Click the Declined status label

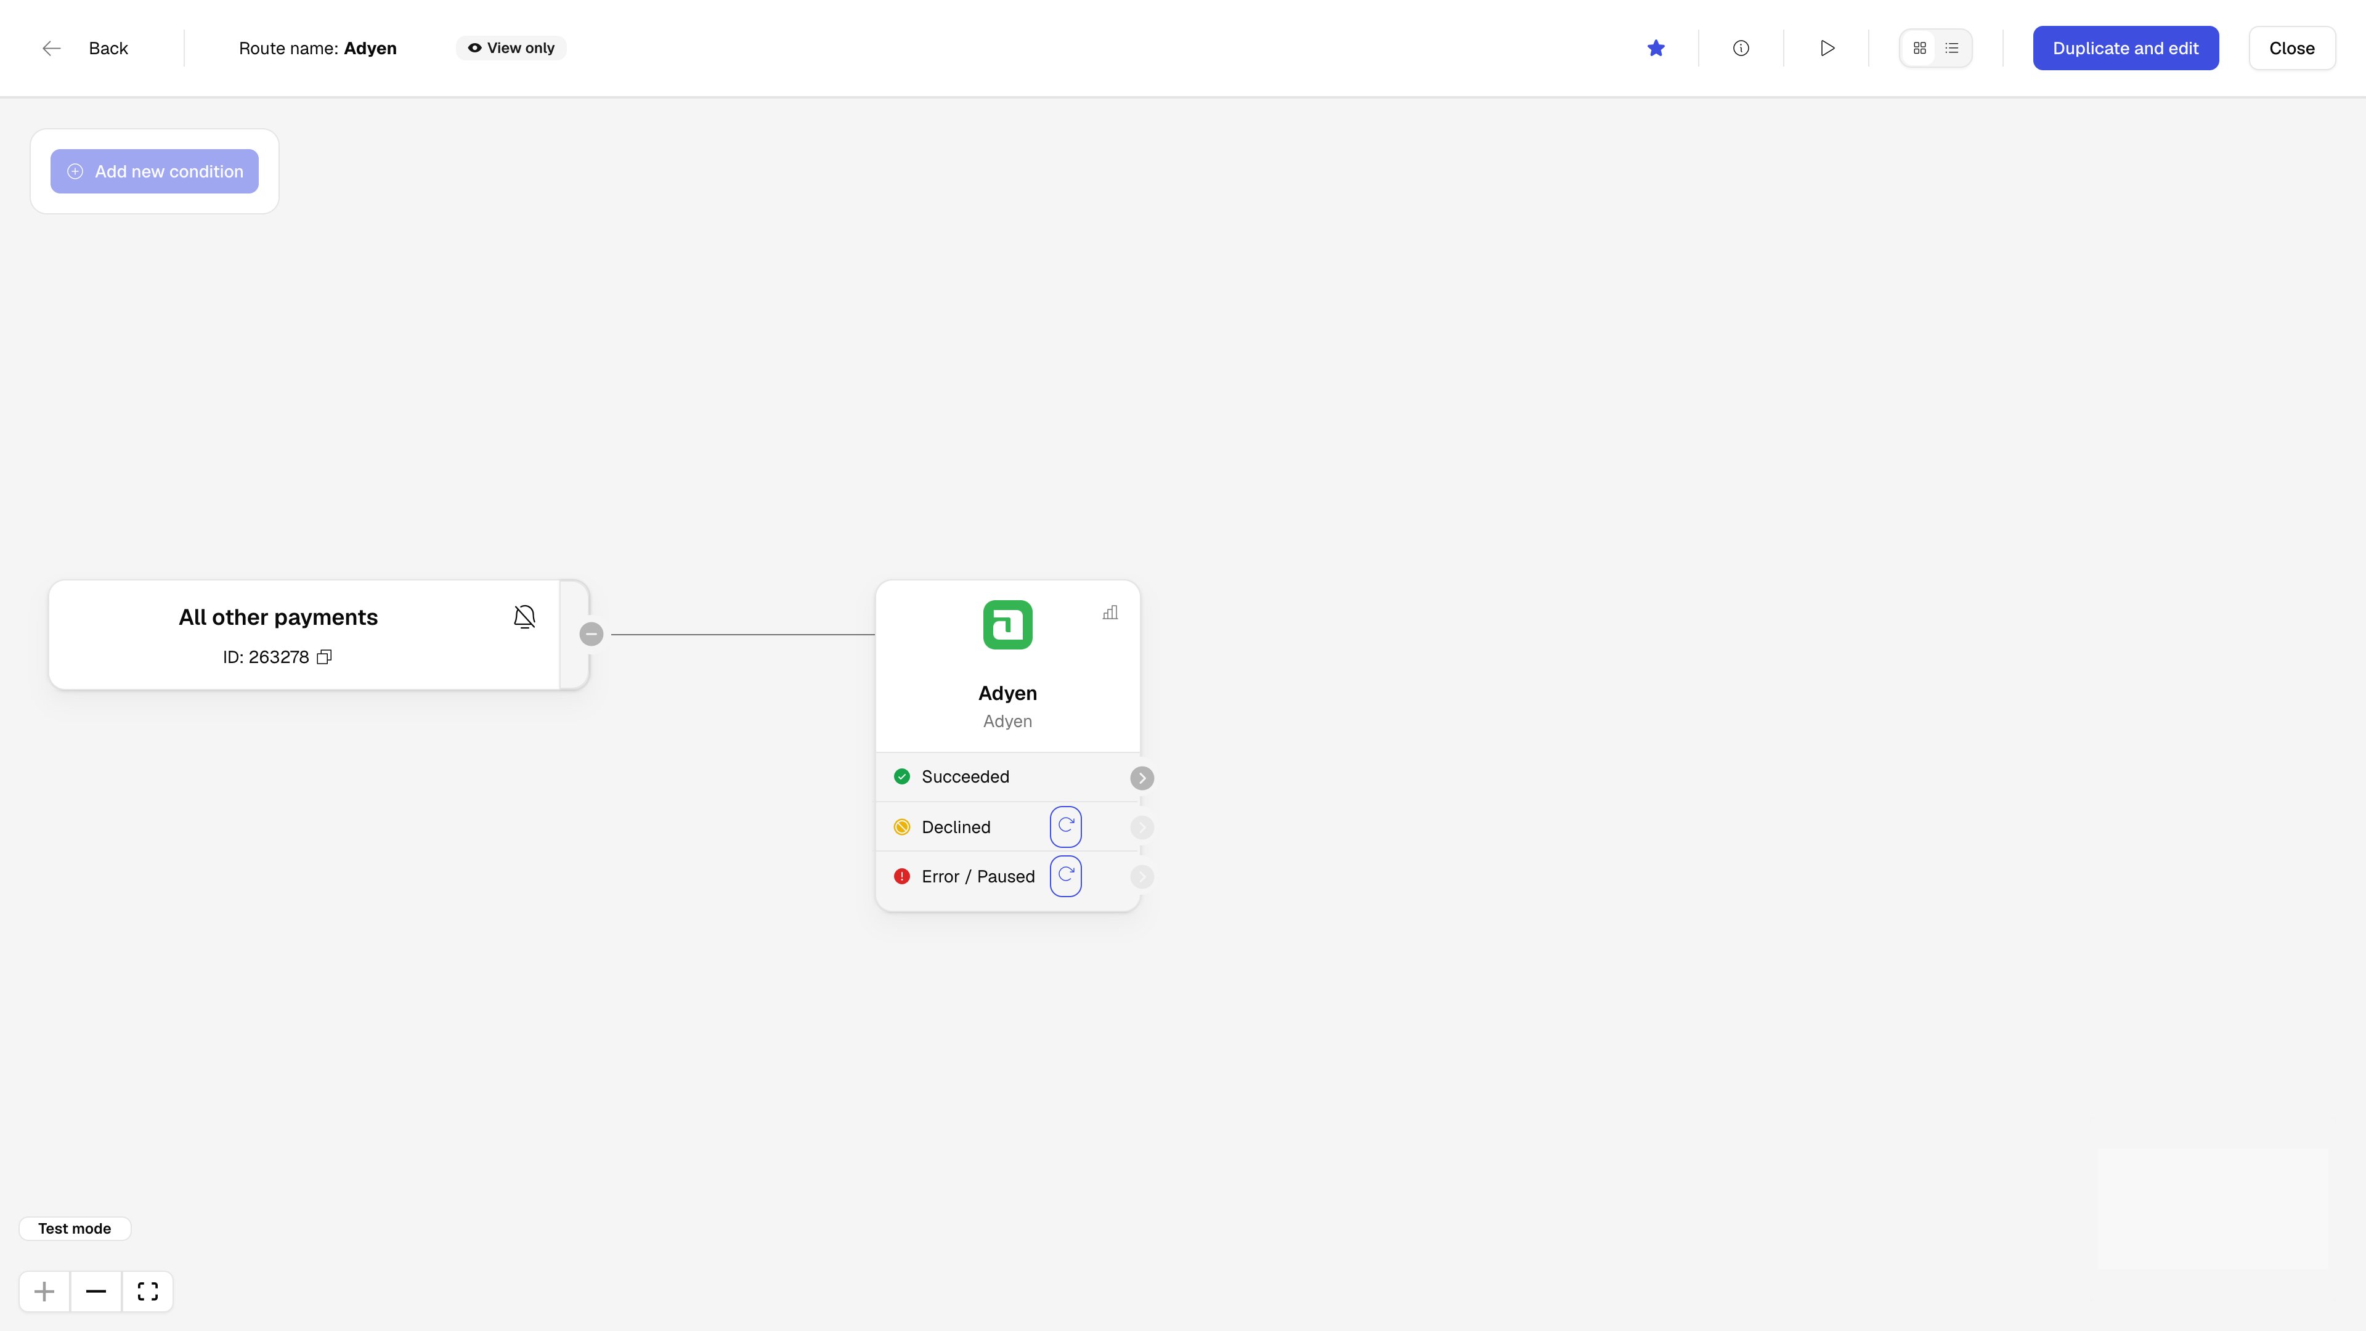(956, 827)
